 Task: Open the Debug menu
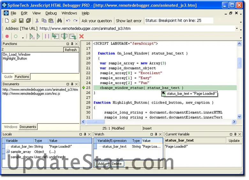point(51,13)
